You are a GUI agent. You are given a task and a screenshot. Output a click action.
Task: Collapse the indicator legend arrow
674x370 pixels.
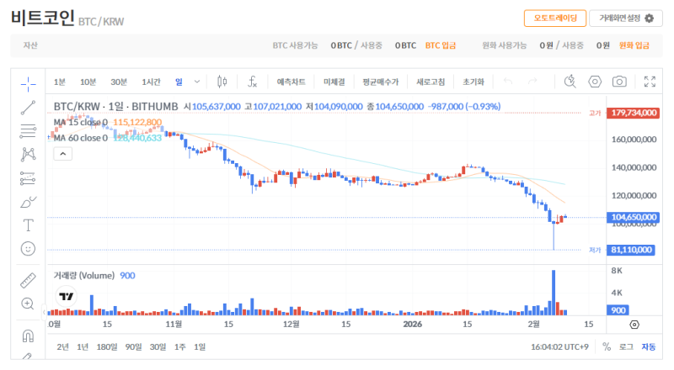click(62, 153)
